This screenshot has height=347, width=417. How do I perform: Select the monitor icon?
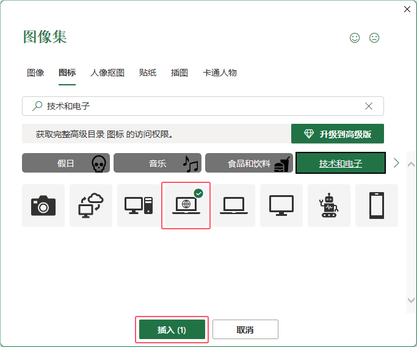tap(281, 206)
